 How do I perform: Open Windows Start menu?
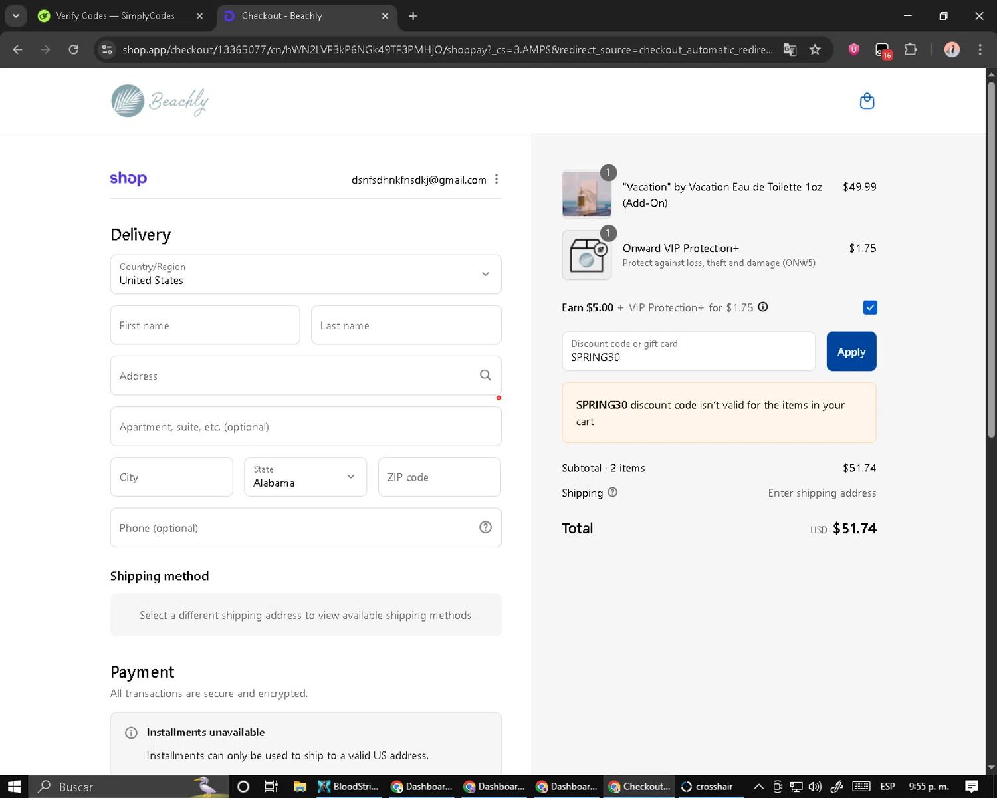(14, 787)
